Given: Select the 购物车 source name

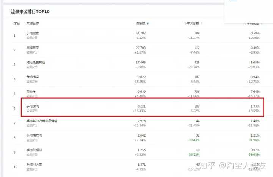Looking at the screenshot, I should 31,92.
